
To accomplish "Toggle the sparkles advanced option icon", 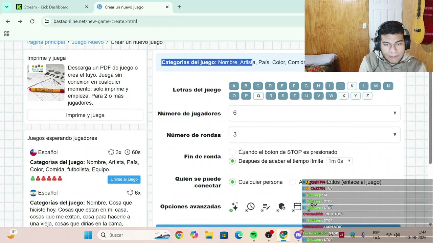I will click(x=234, y=207).
